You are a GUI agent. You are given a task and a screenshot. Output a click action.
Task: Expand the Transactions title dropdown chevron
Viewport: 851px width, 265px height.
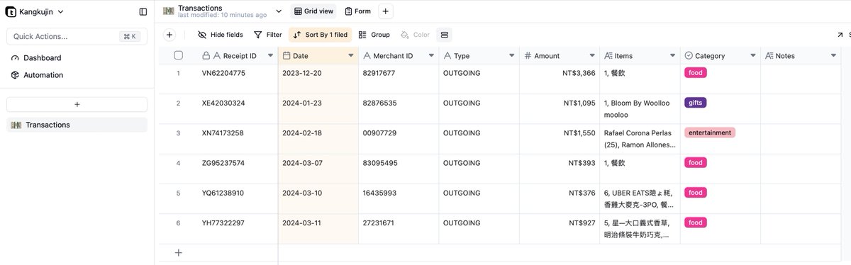click(x=279, y=11)
